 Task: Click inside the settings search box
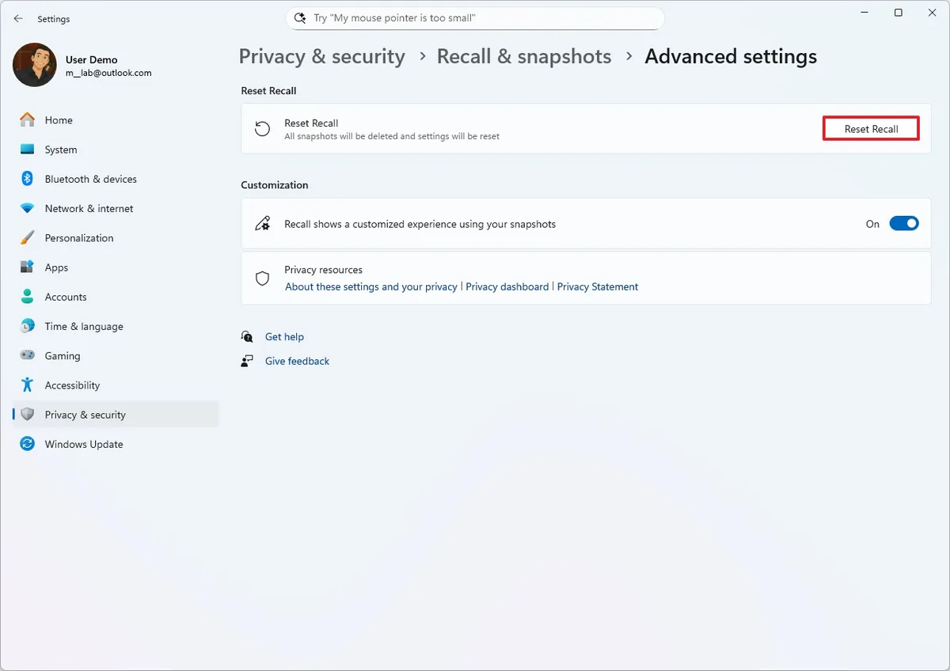(475, 17)
